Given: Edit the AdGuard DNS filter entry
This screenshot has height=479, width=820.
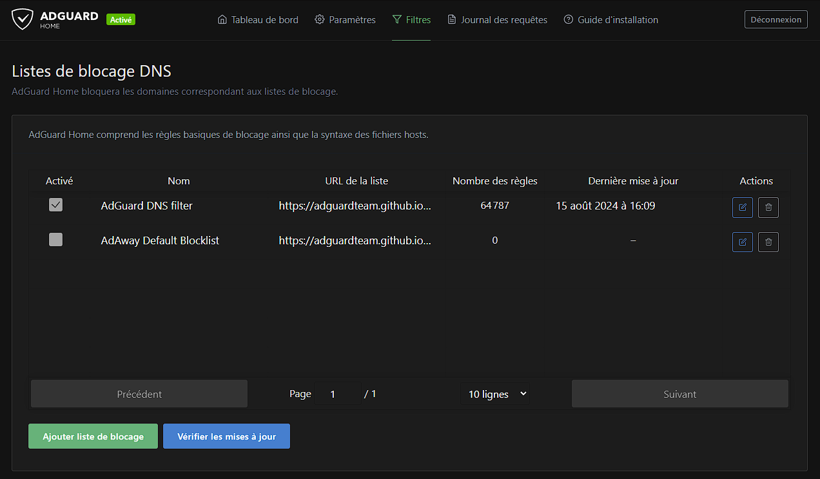Looking at the screenshot, I should tap(743, 208).
